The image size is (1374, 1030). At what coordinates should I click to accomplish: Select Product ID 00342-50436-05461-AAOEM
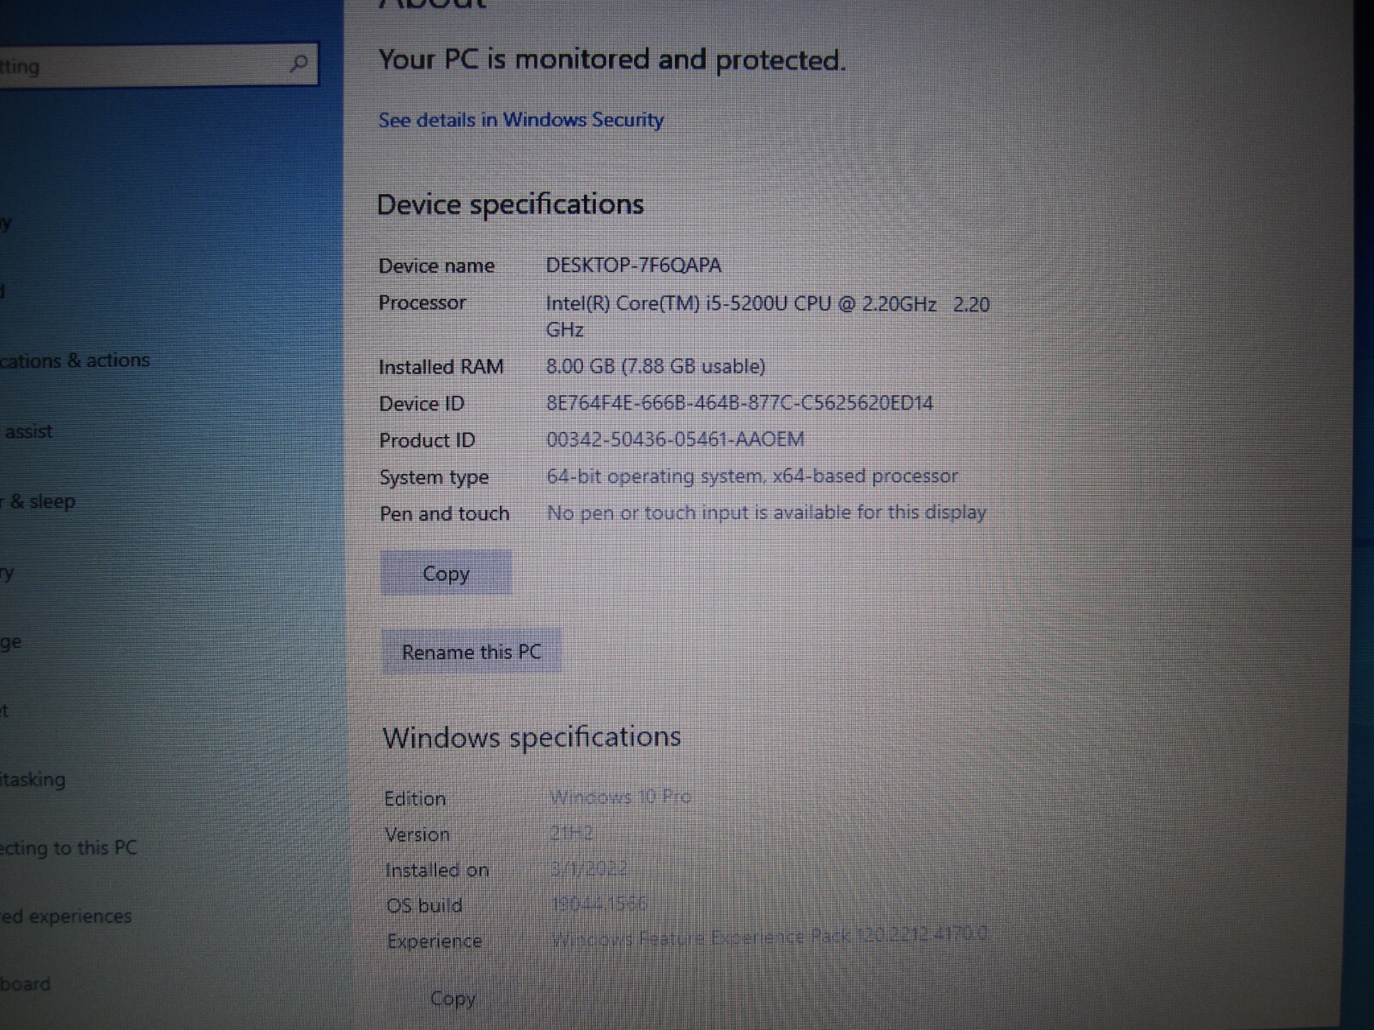click(x=675, y=439)
